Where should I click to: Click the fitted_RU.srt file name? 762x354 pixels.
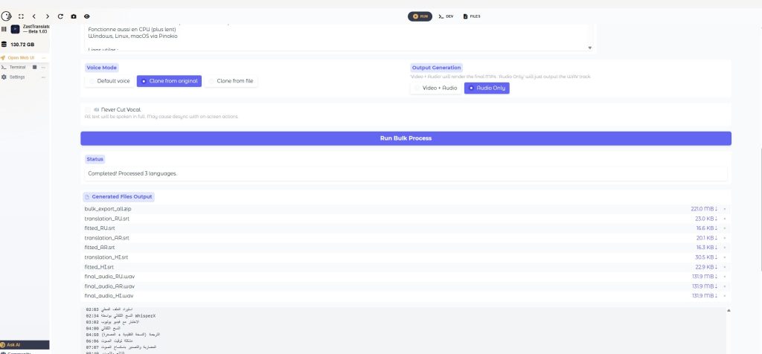click(x=100, y=228)
